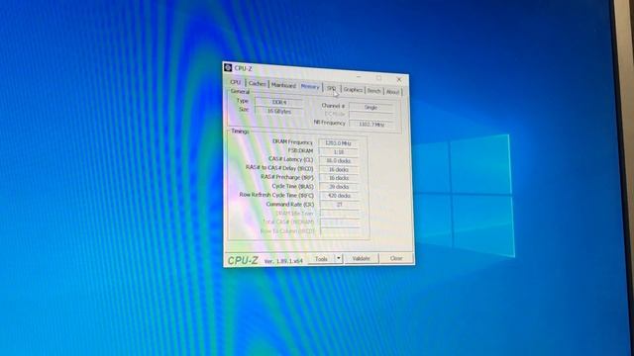This screenshot has width=634, height=356.
Task: Close the CPU-Z window via title bar X
Action: pos(399,79)
